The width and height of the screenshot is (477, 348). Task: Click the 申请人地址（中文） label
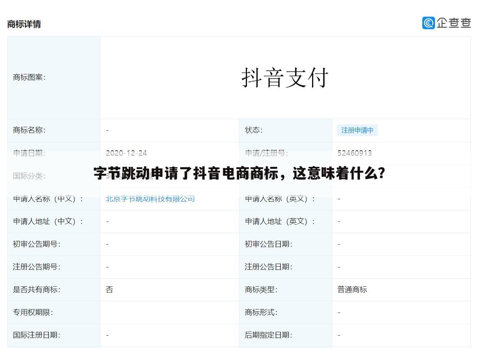pyautogui.click(x=48, y=222)
